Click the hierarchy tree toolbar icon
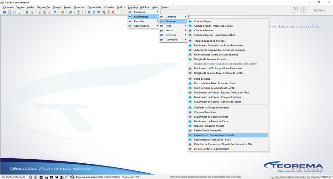This screenshot has width=333, height=179. pyautogui.click(x=19, y=12)
